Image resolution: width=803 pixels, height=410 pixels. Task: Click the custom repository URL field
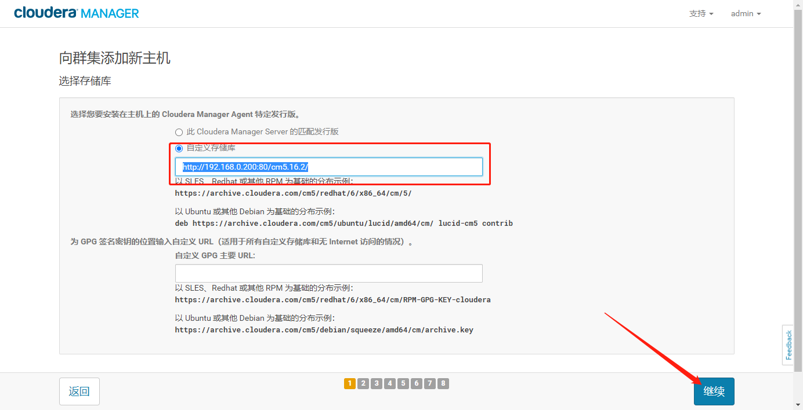coord(329,167)
